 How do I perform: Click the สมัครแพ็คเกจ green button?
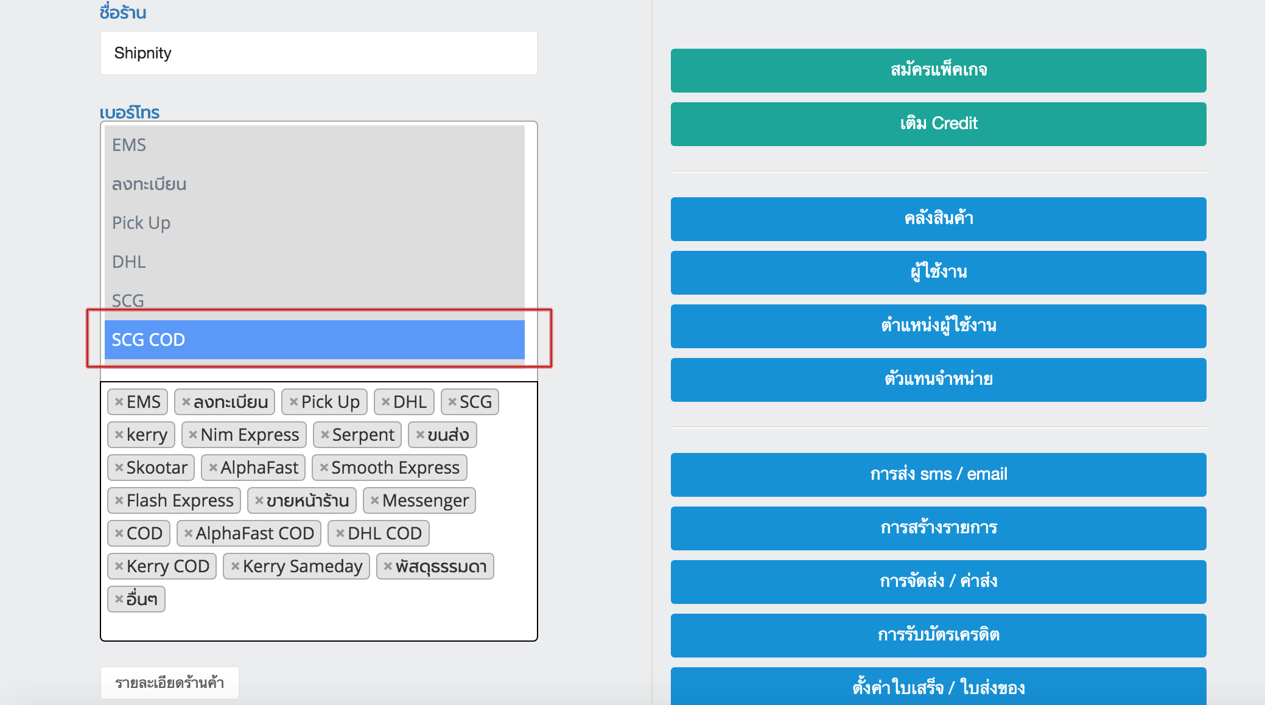pyautogui.click(x=938, y=71)
